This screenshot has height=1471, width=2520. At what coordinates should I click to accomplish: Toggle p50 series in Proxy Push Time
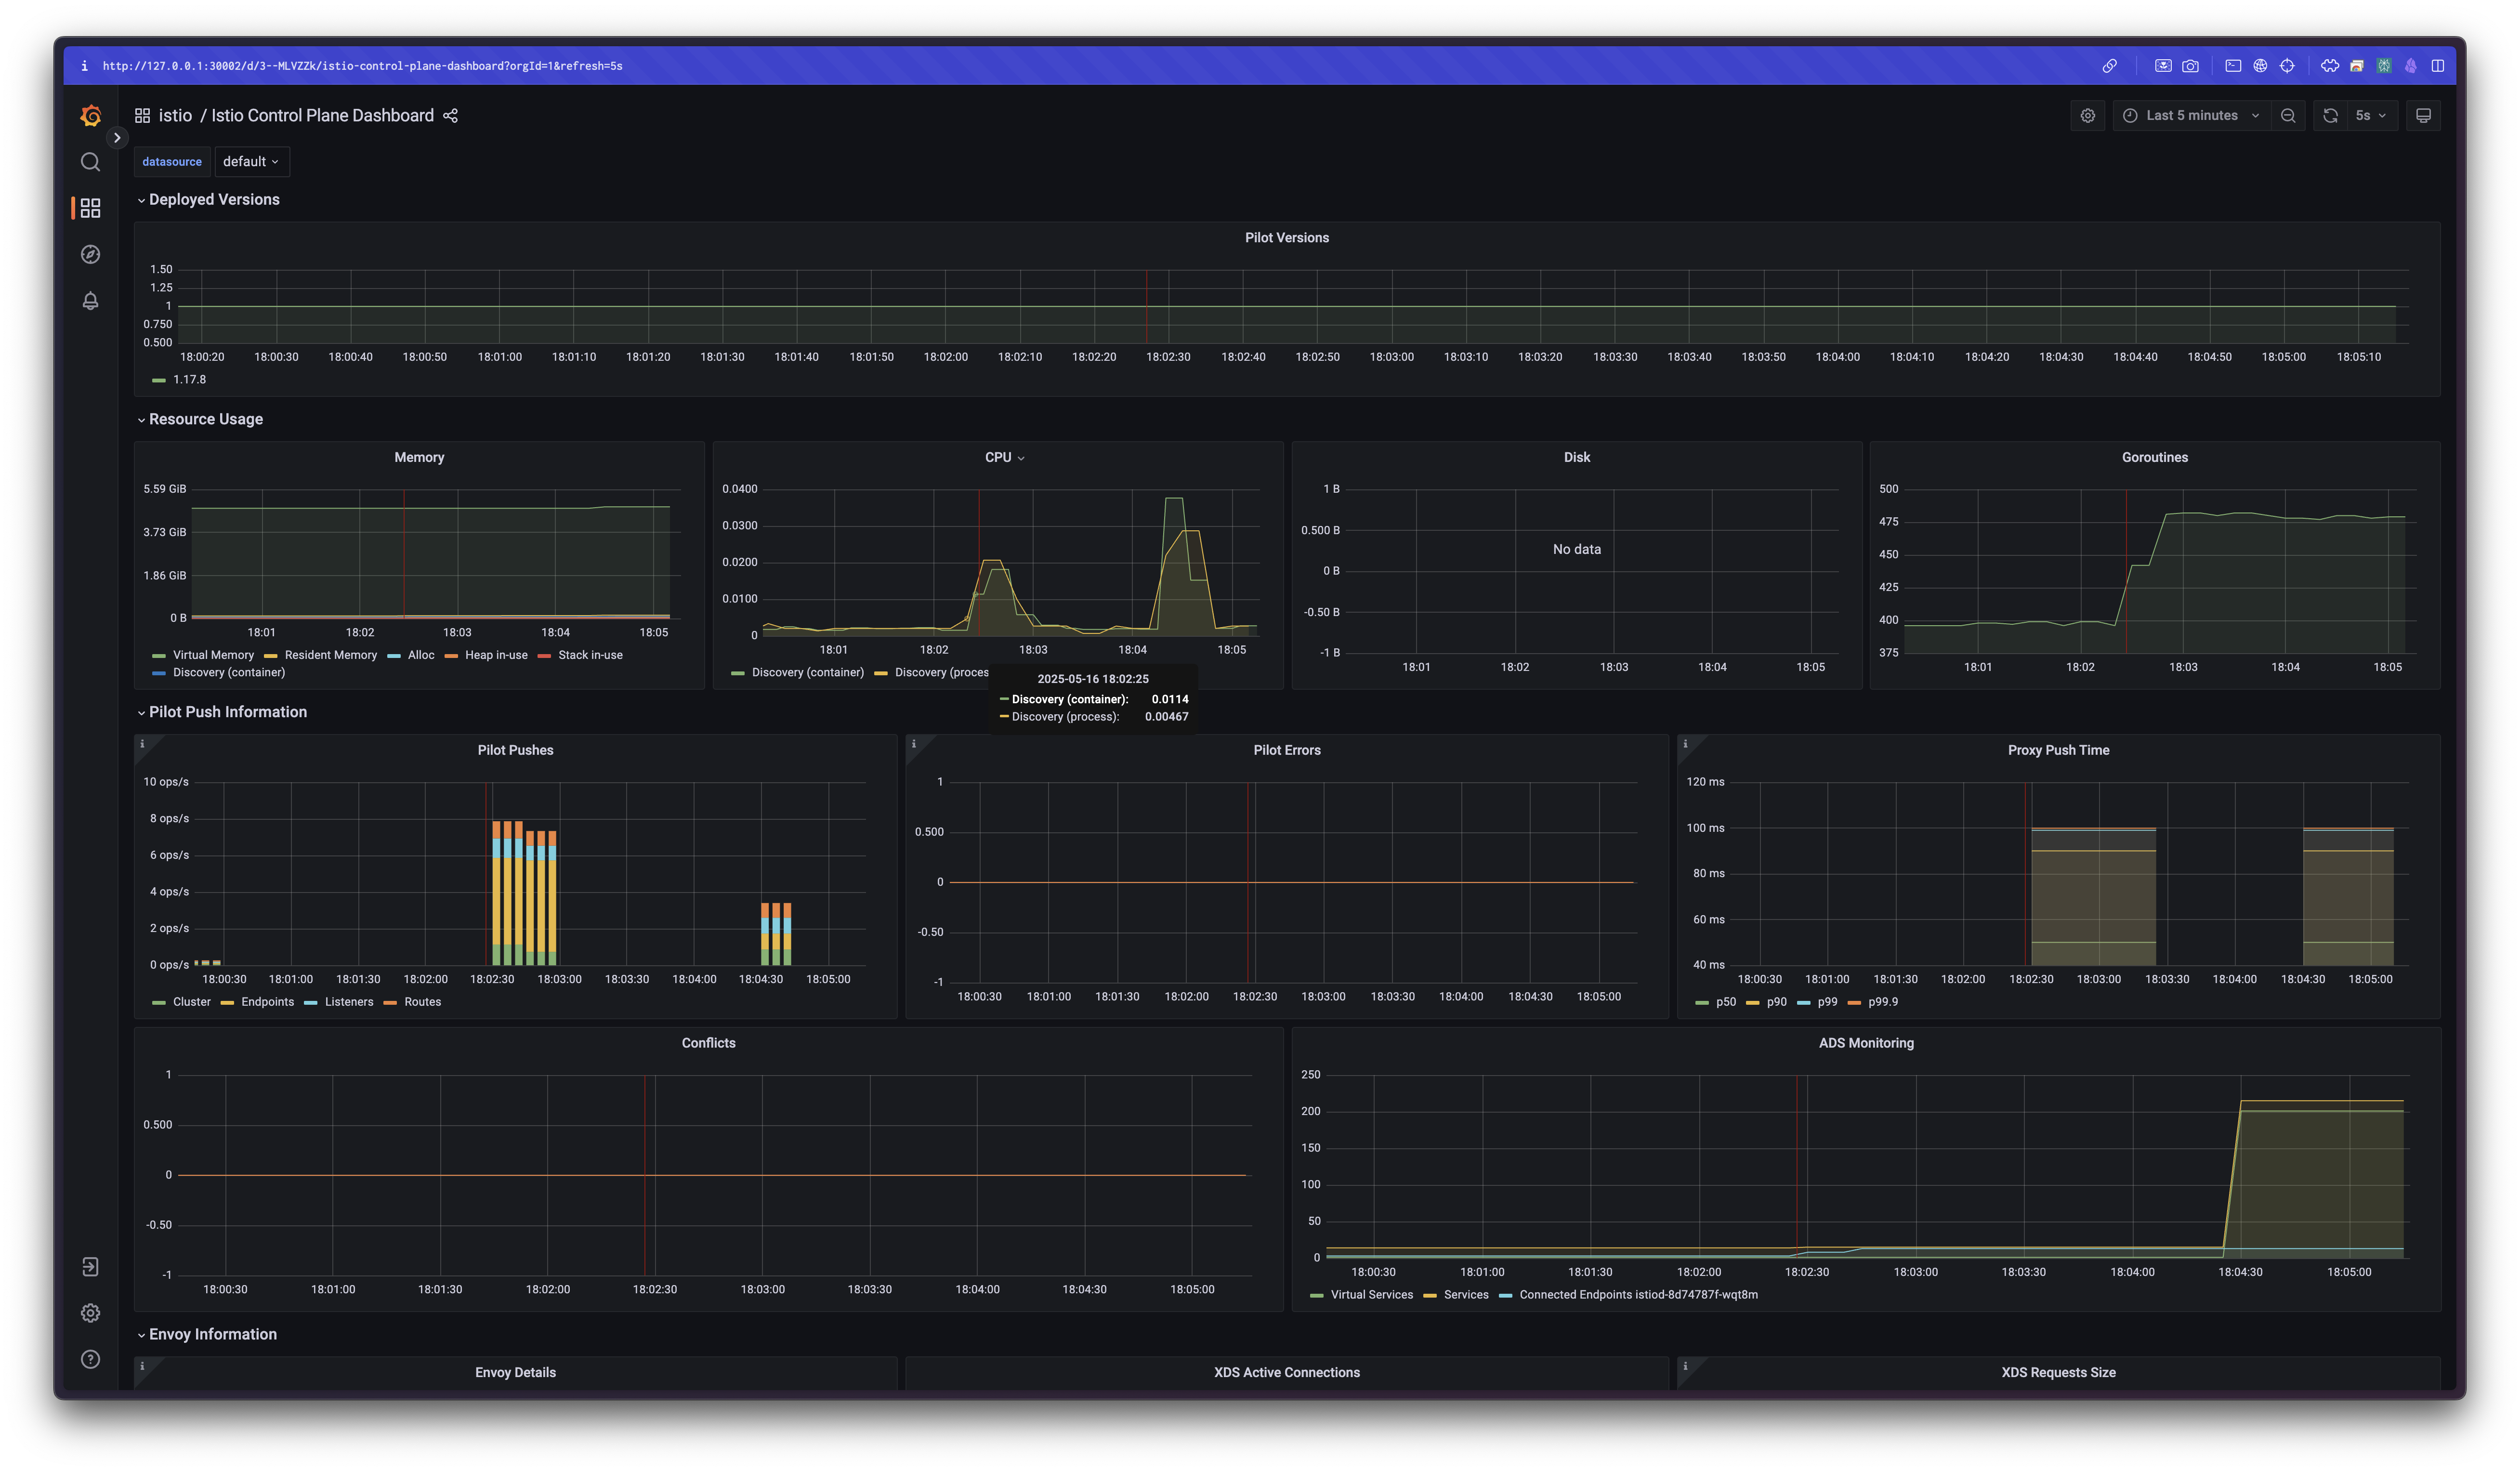coord(1726,1002)
